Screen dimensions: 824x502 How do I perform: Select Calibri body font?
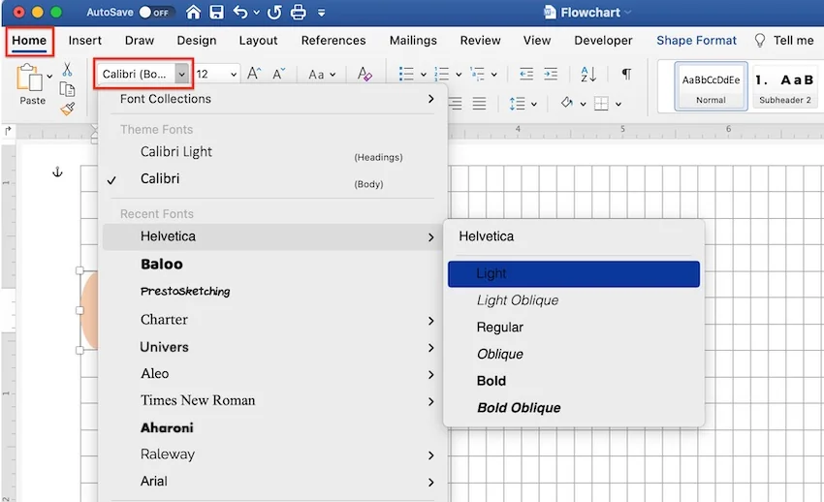[272, 179]
